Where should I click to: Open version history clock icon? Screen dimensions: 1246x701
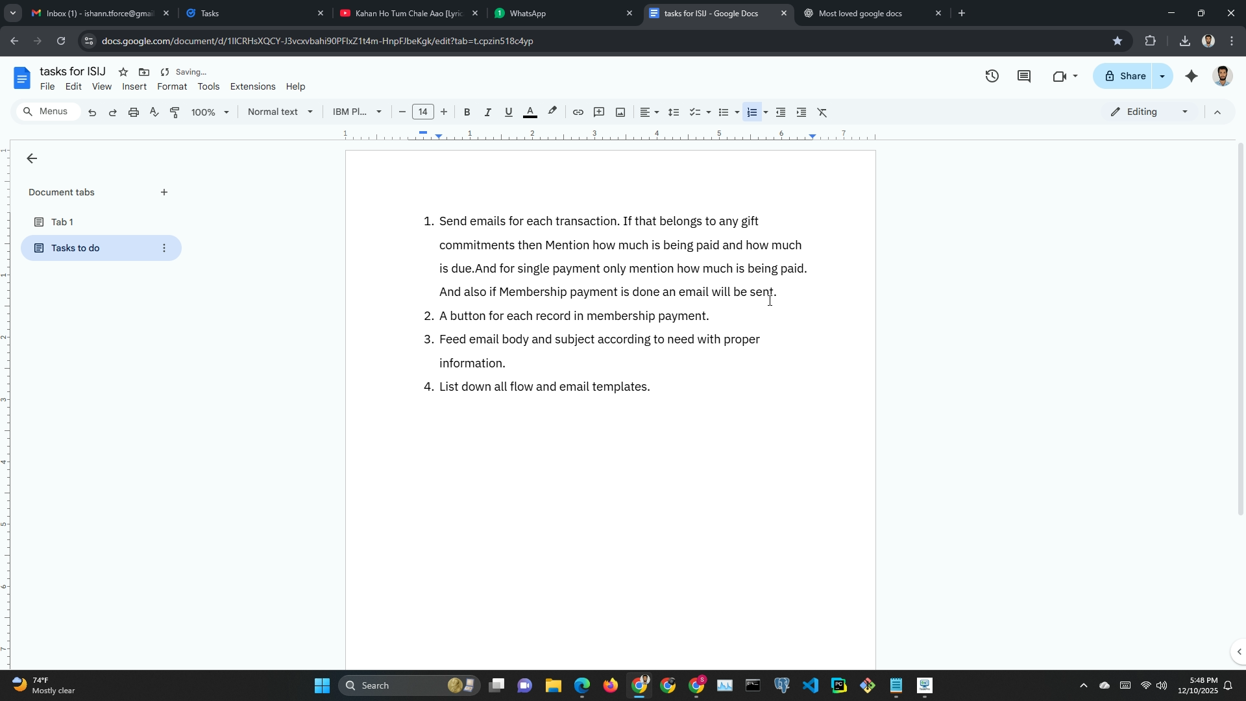[x=992, y=77]
